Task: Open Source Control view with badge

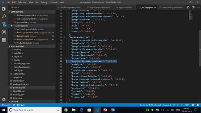Action: click(x=4, y=24)
